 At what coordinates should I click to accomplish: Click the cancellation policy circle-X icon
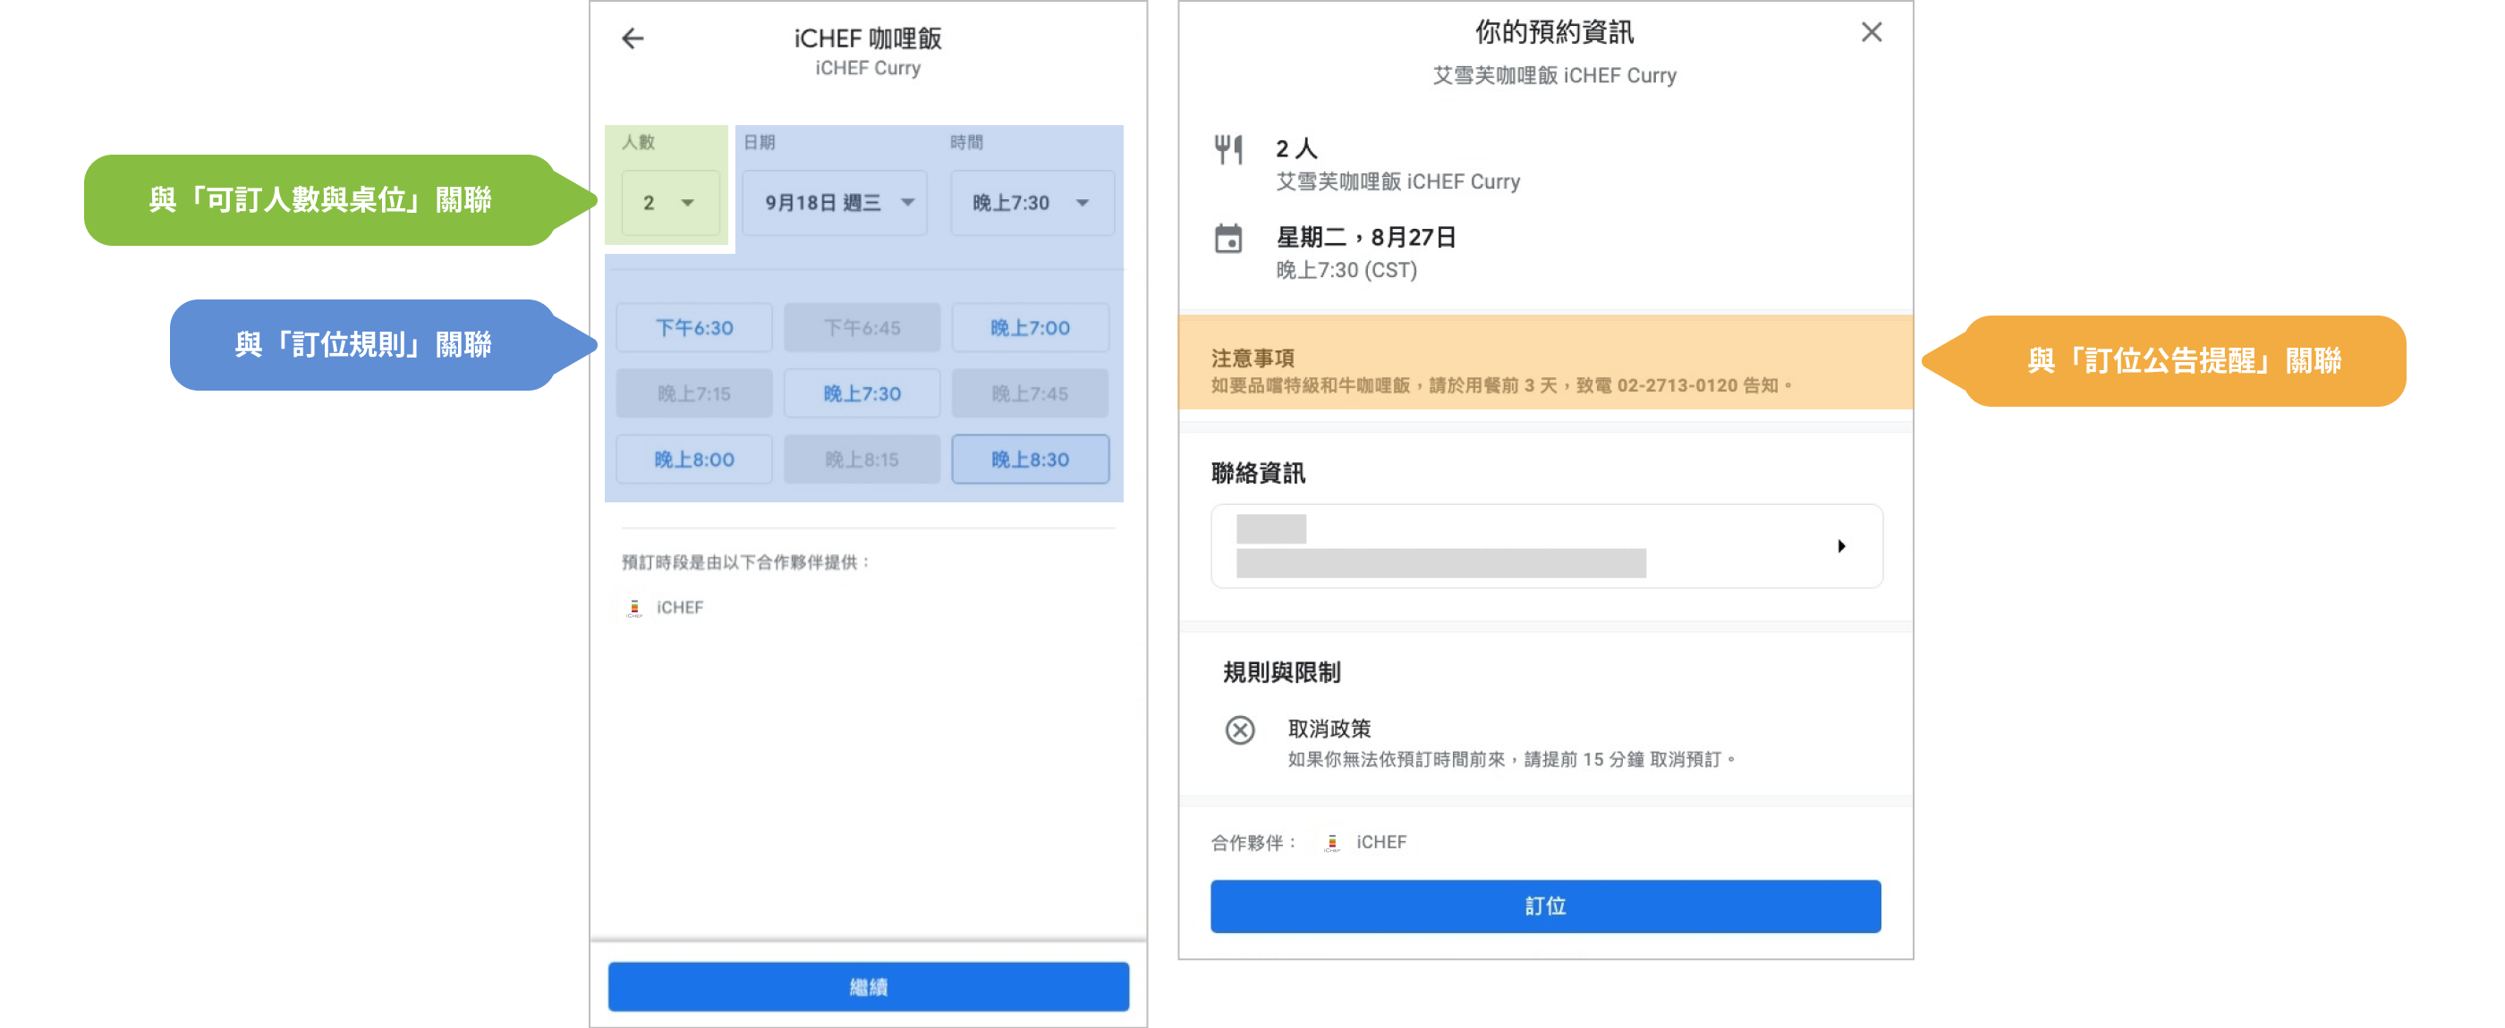(x=1240, y=729)
